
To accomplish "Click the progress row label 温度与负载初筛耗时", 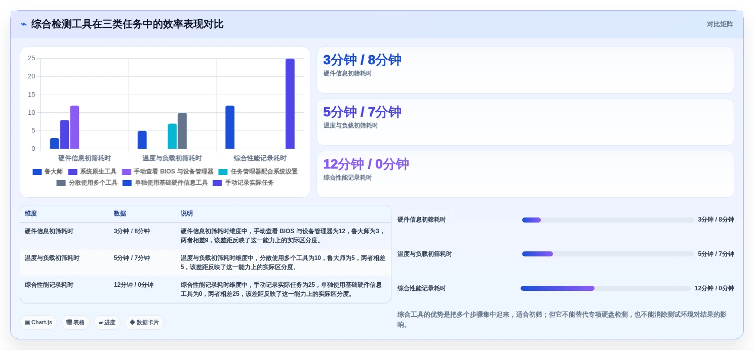I will [425, 254].
